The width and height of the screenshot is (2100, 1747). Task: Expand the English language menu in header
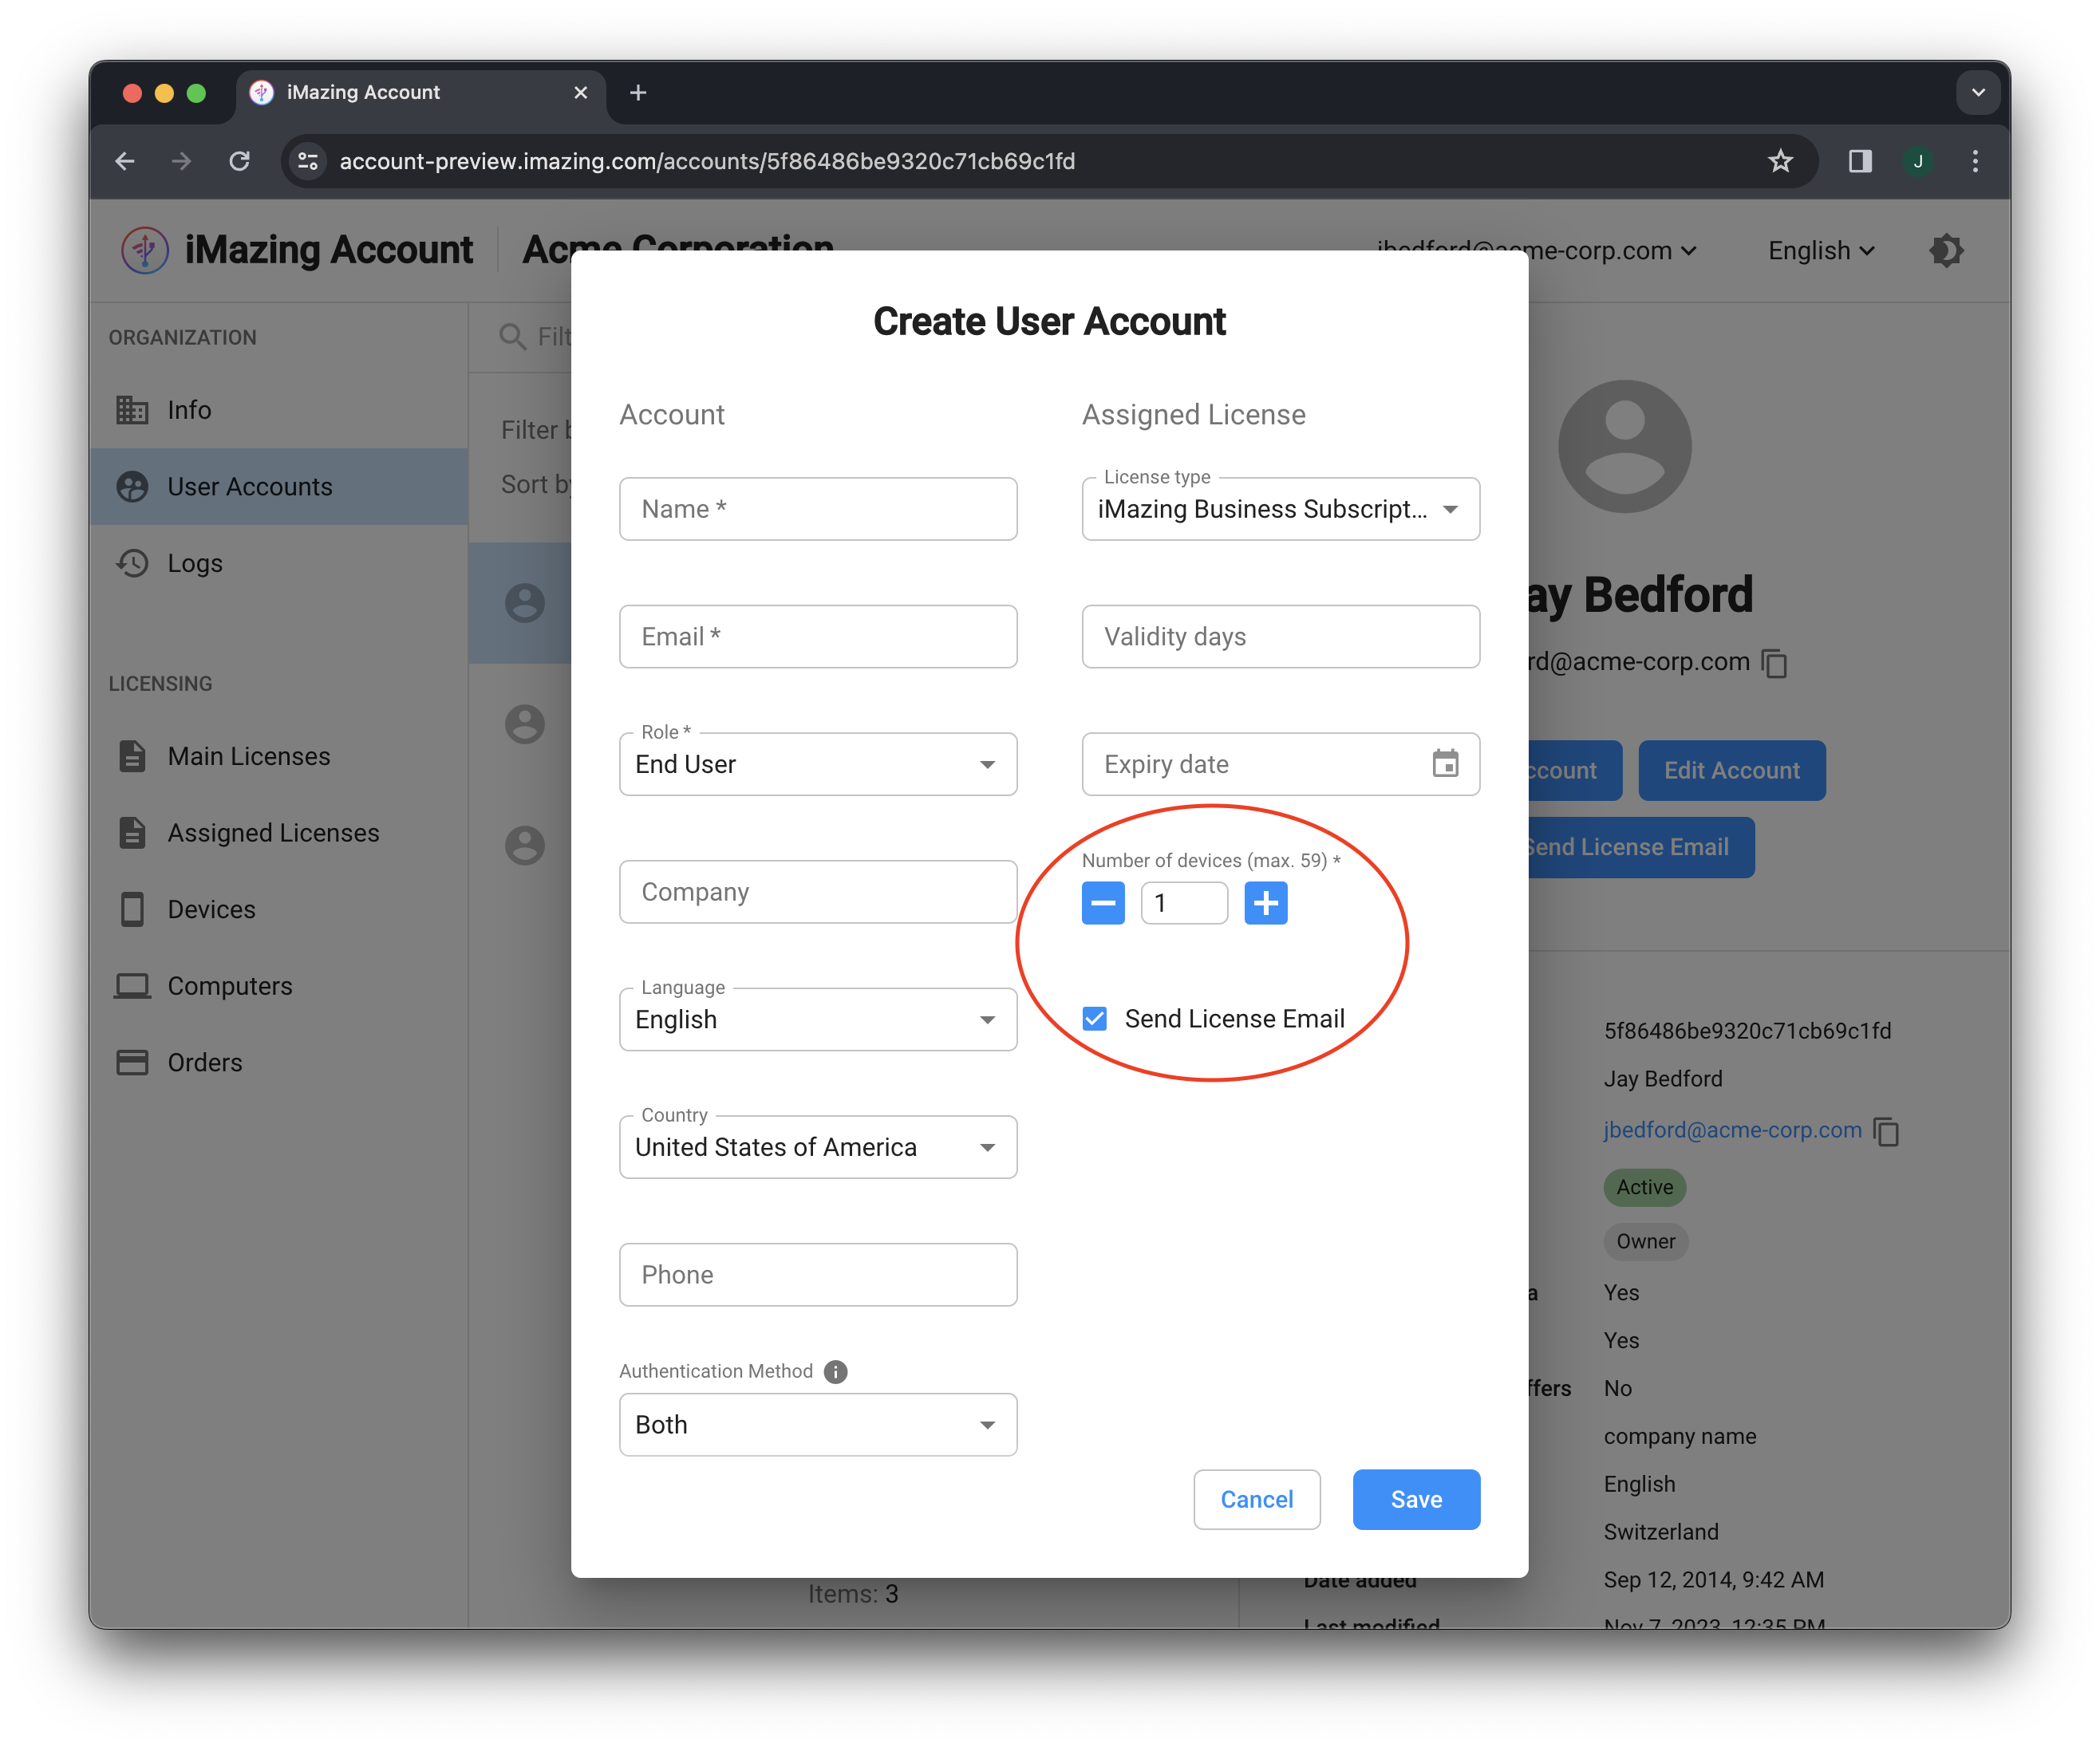coord(1821,250)
